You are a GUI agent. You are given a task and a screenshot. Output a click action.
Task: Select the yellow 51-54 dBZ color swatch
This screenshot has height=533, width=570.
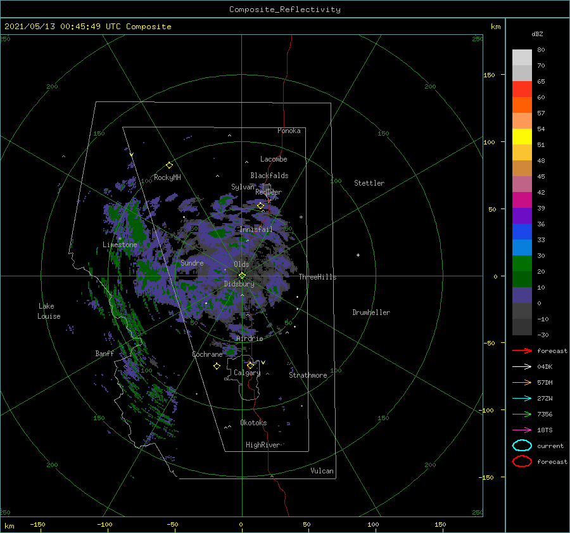click(522, 137)
